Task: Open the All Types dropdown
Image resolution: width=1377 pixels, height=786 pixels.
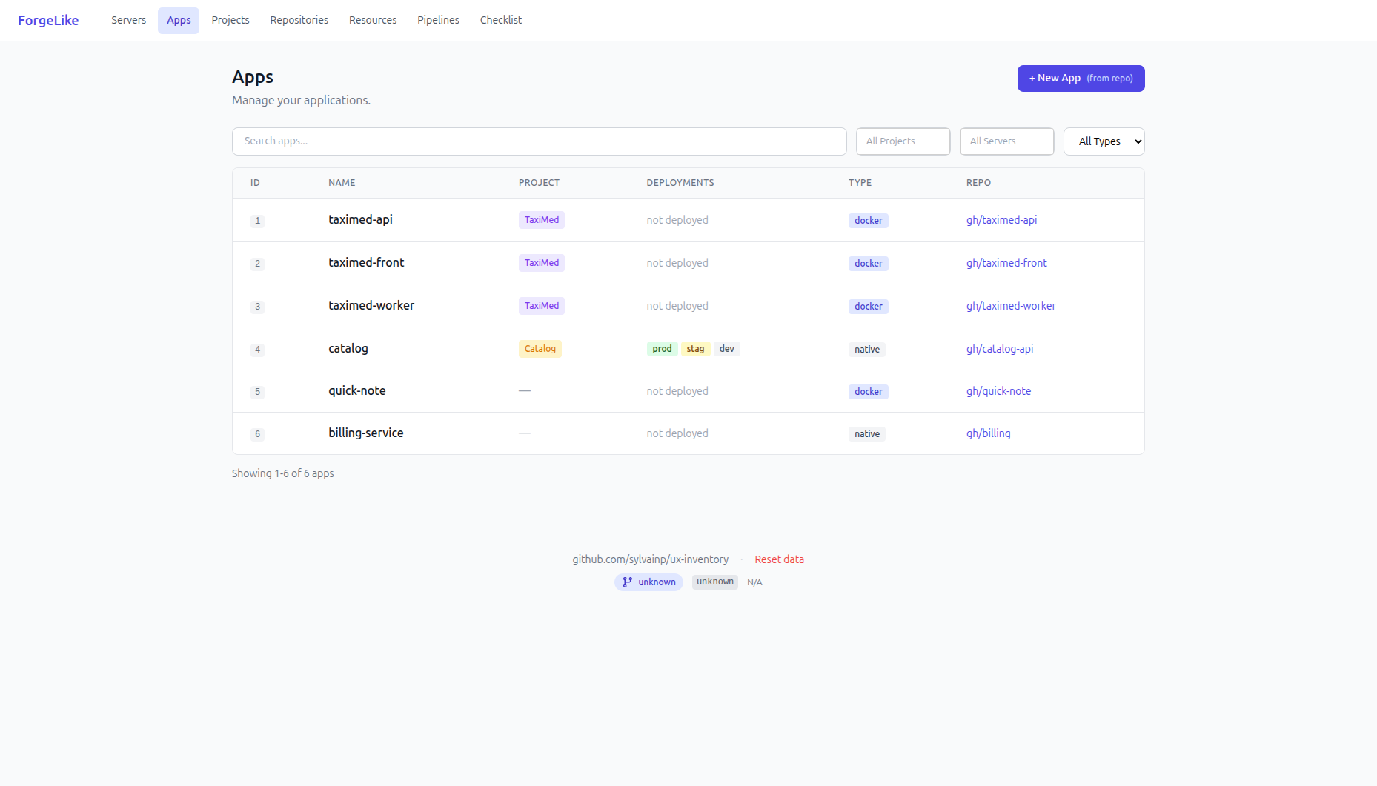Action: click(x=1104, y=141)
